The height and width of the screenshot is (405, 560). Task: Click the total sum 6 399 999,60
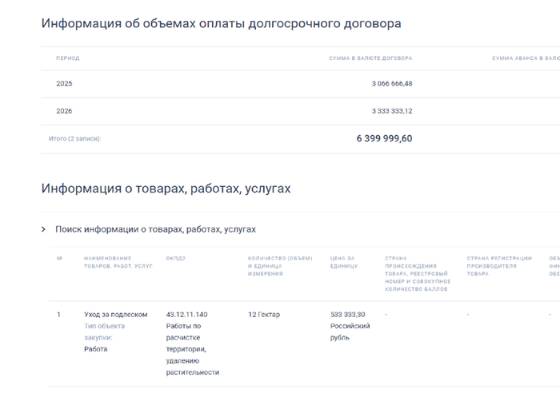click(384, 138)
